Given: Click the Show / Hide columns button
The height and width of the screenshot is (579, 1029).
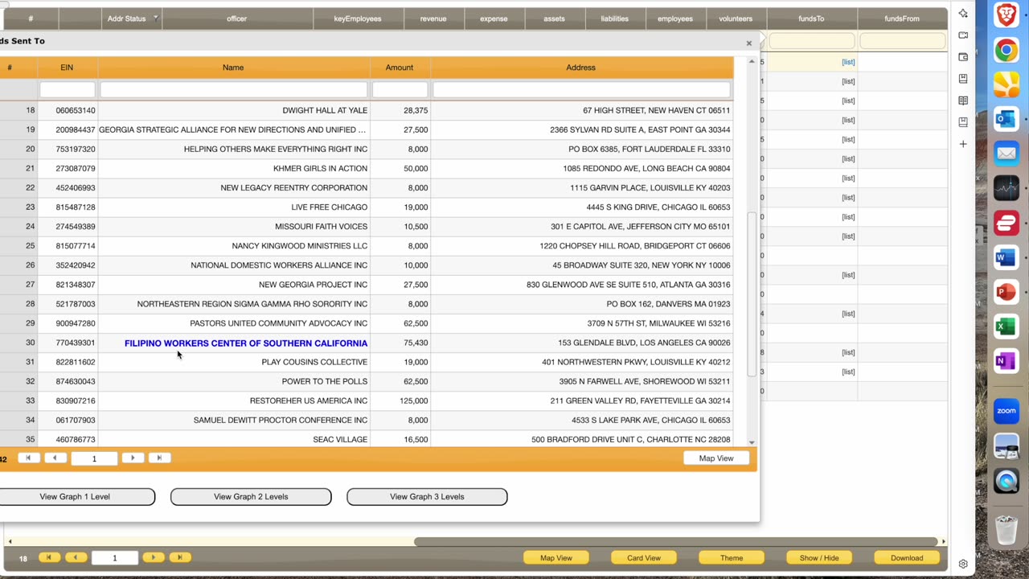Looking at the screenshot, I should click(819, 558).
